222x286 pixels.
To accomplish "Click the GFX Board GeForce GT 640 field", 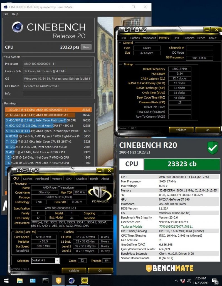I will coord(57,86).
